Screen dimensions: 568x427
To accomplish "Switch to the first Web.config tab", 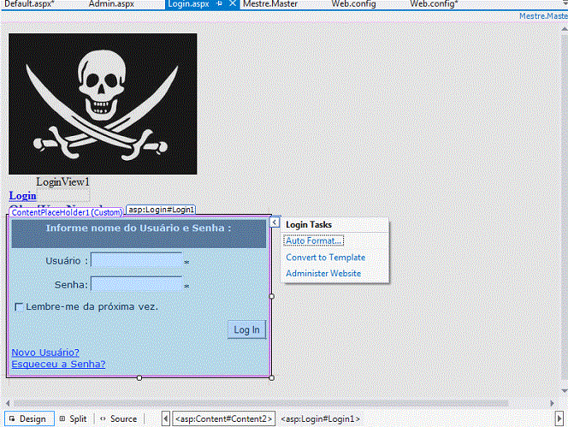I will click(x=353, y=4).
